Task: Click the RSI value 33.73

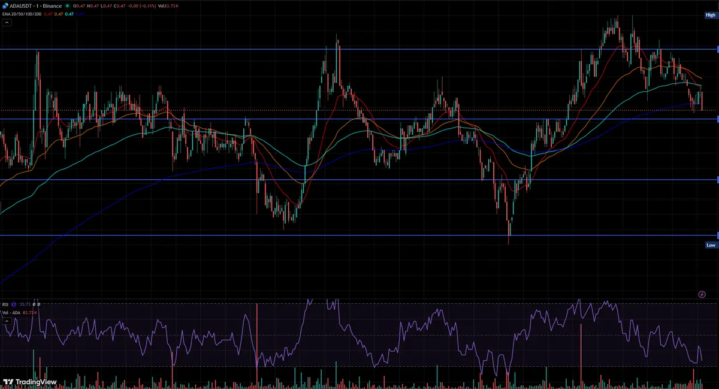Action: tap(25, 304)
